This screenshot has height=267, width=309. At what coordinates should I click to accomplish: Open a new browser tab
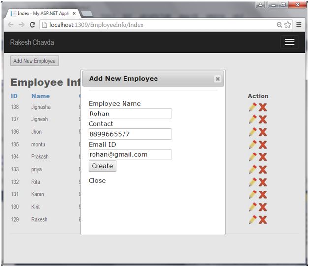(86, 14)
